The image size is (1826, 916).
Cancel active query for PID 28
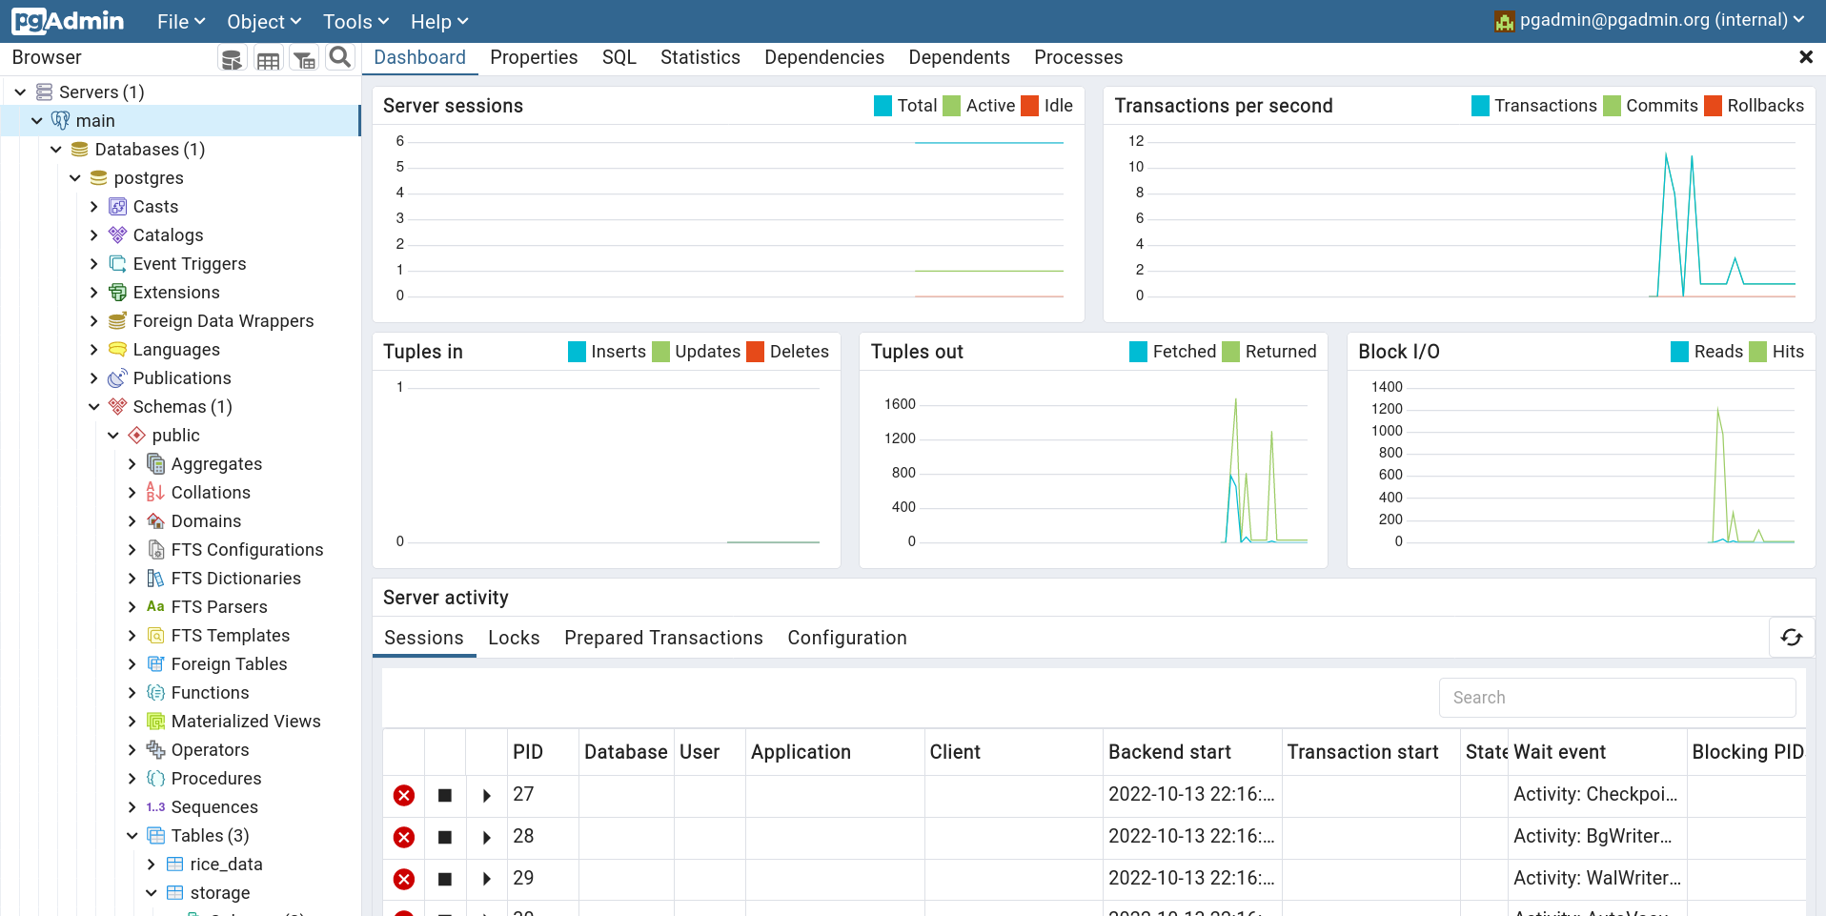445,838
